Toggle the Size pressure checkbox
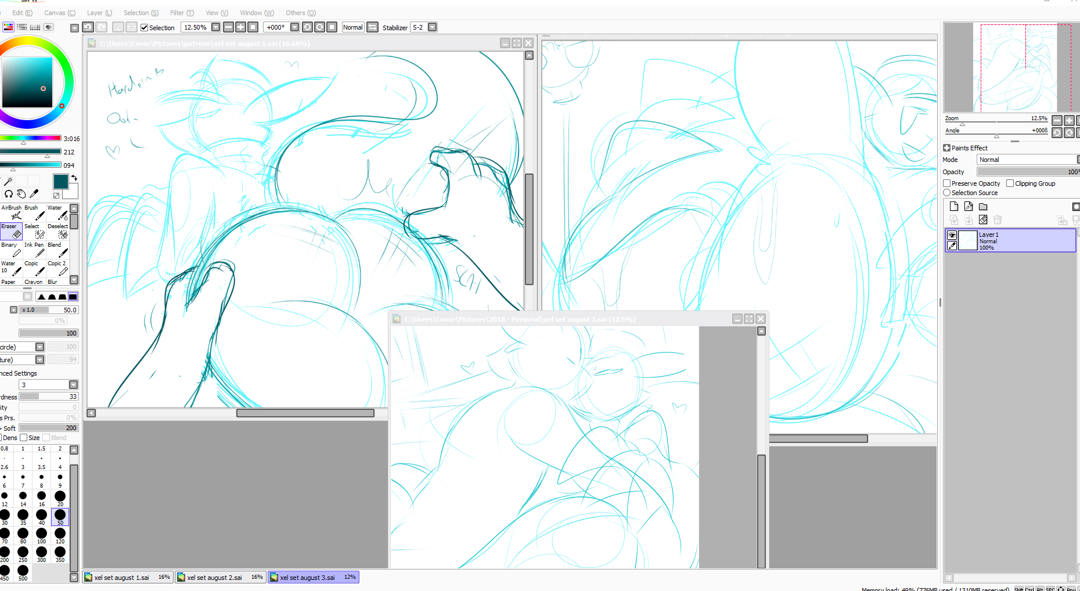This screenshot has height=591, width=1080. [24, 438]
